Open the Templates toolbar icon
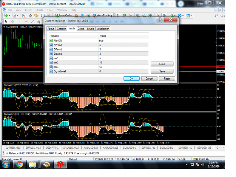The height and width of the screenshot is (177, 236). click(x=188, y=15)
